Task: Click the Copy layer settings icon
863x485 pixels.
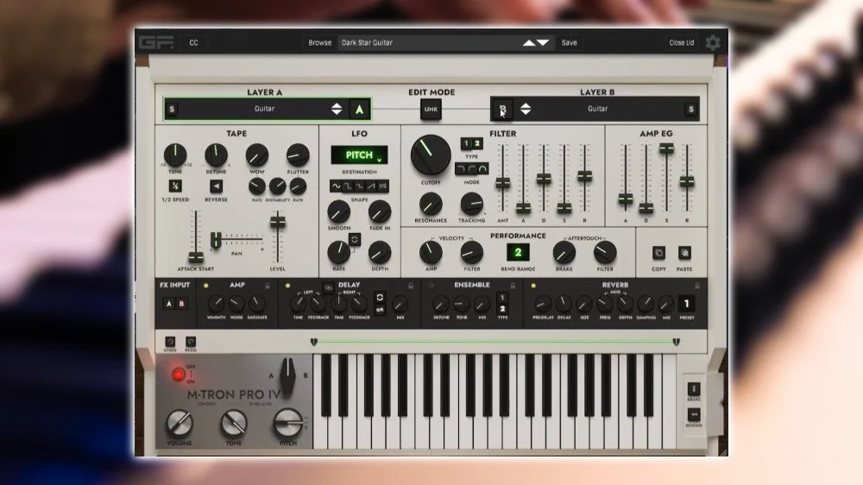Action: click(658, 253)
